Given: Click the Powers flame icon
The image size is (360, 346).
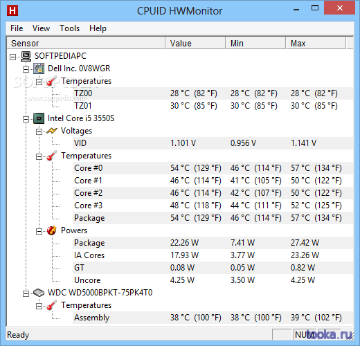Looking at the screenshot, I should (x=52, y=230).
